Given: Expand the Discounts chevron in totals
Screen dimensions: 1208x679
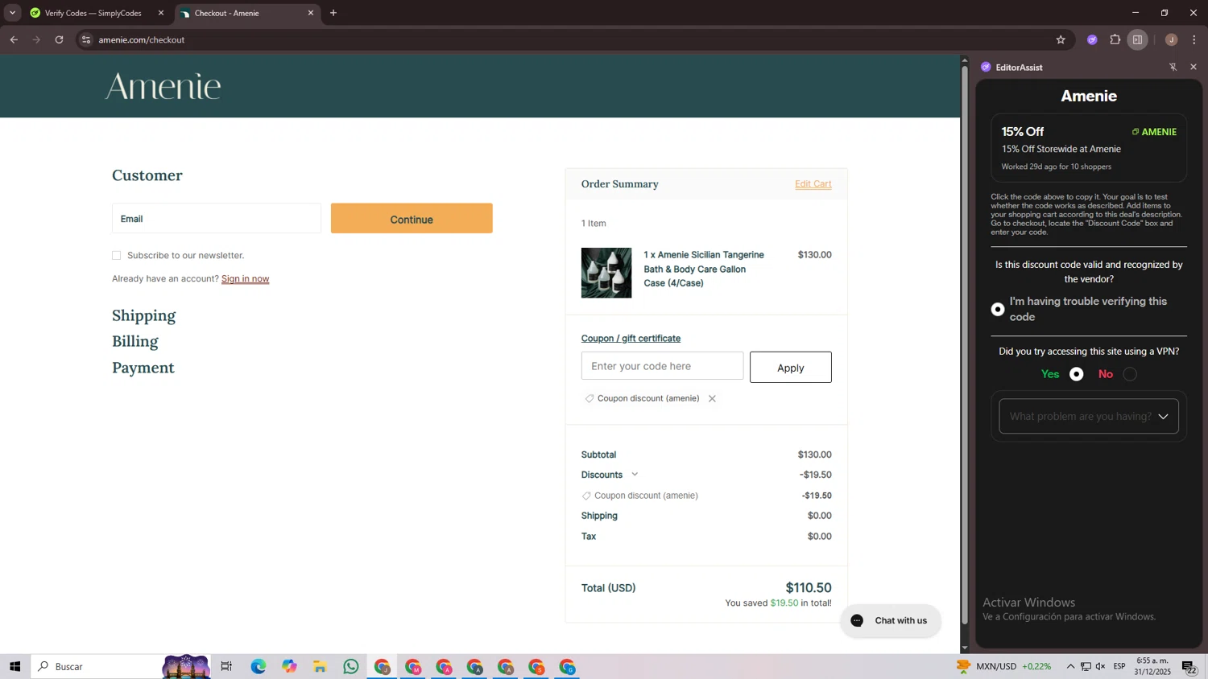Looking at the screenshot, I should 635,475.
